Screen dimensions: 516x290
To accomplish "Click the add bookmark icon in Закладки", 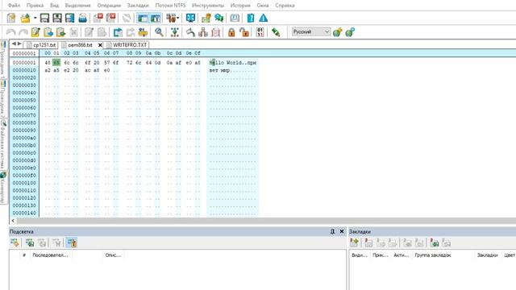I will point(354,243).
